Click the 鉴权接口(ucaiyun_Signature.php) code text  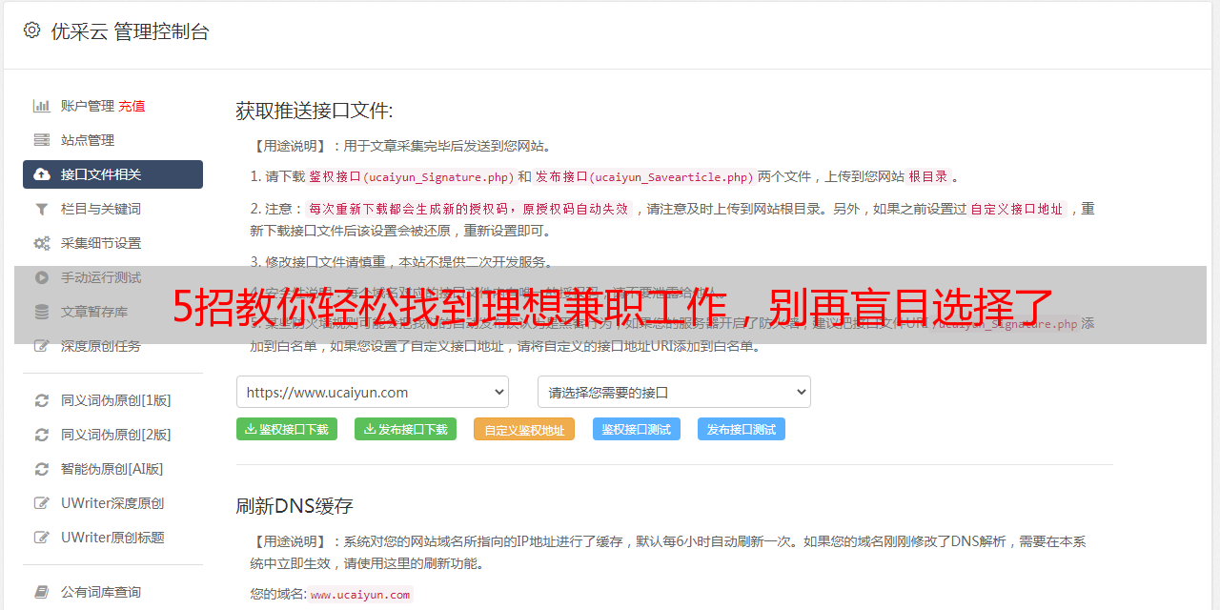click(411, 176)
